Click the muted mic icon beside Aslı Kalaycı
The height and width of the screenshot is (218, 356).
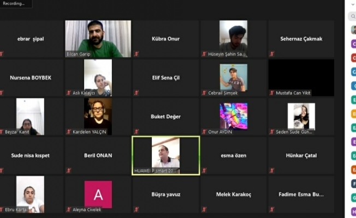[x=69, y=93]
